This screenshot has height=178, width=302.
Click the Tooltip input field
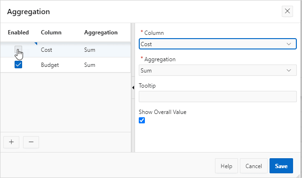218,97
